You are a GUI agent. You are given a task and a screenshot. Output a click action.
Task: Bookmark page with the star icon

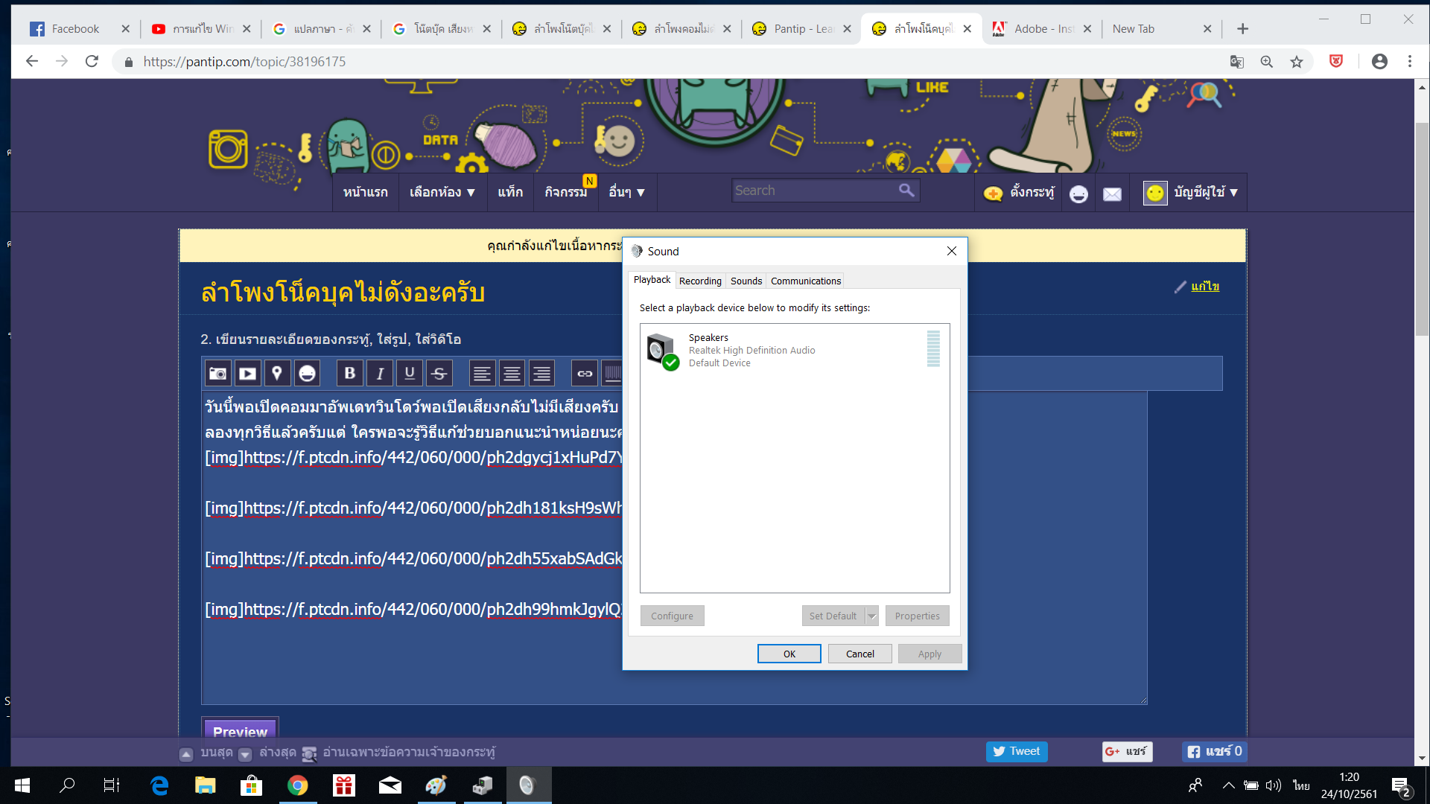pos(1297,62)
